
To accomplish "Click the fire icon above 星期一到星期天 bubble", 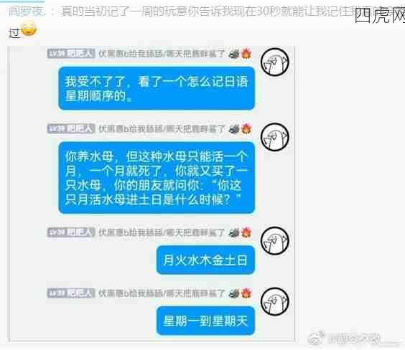I will [246, 293].
